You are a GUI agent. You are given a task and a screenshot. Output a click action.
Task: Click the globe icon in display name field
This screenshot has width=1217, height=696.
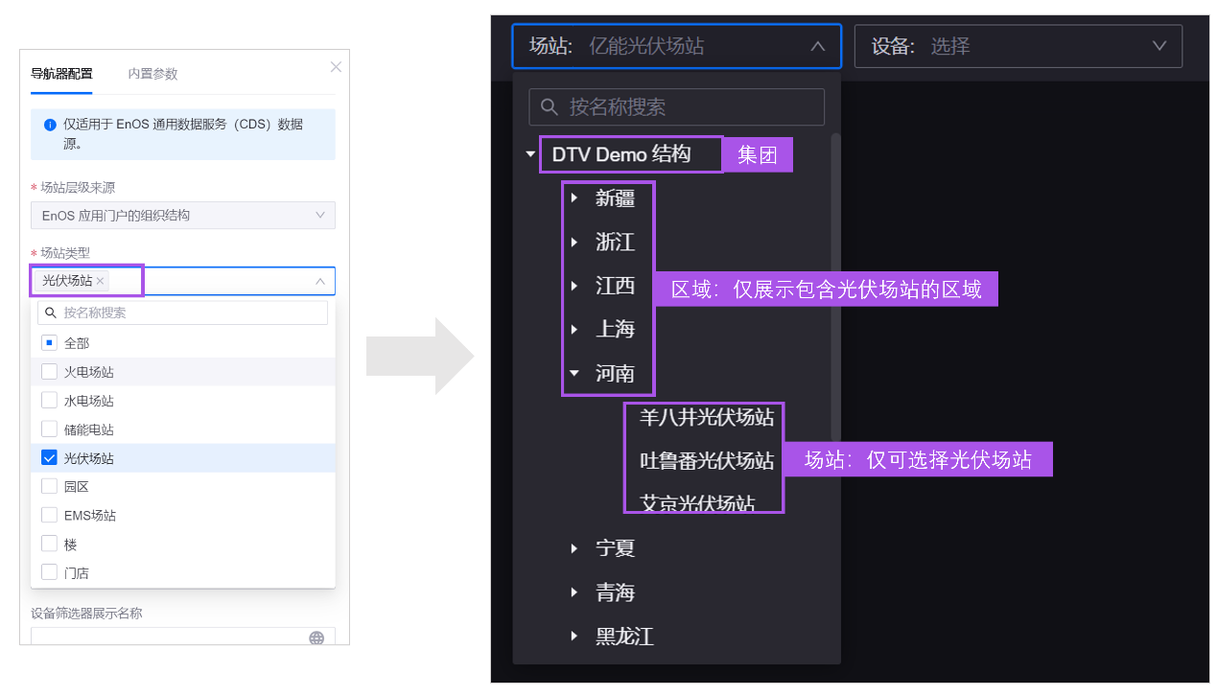coord(316,638)
